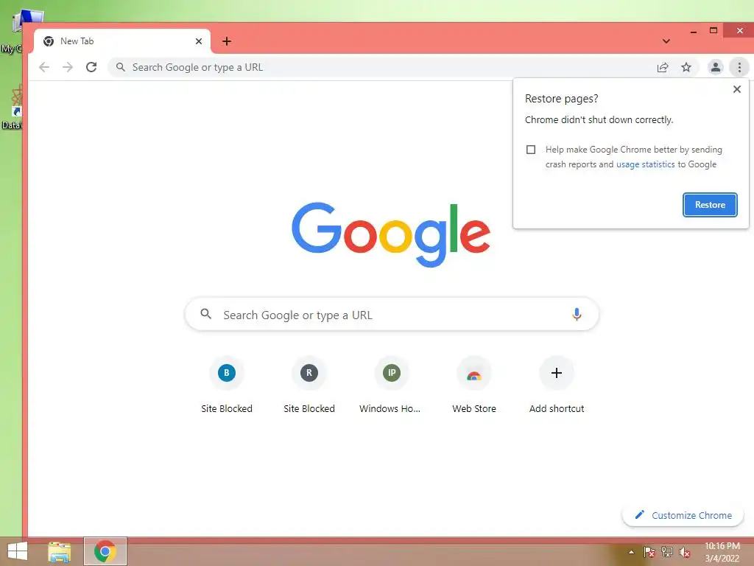This screenshot has width=754, height=566.
Task: Click Customize Chrome button
Action: pos(683,515)
